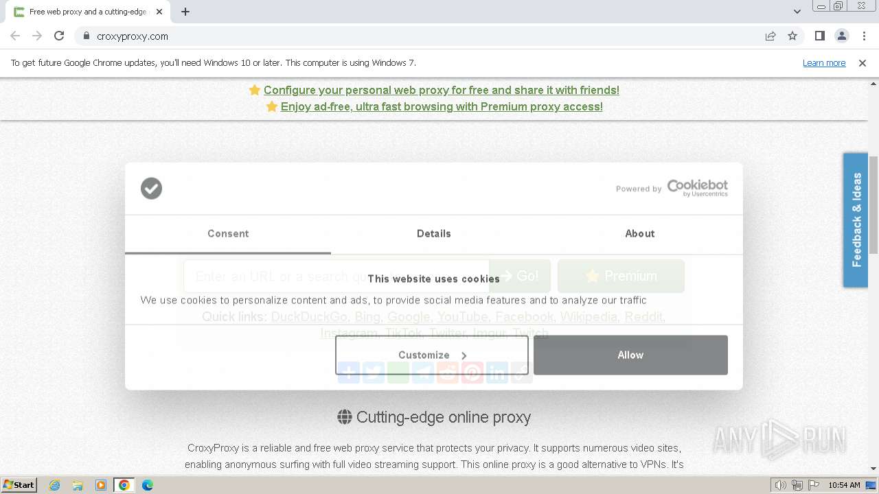
Task: Click the Action Center flag icon
Action: click(814, 485)
